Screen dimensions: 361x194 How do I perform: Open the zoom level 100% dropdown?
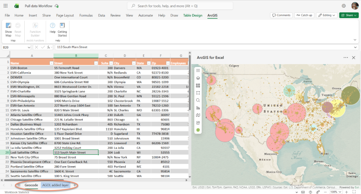click(336, 192)
